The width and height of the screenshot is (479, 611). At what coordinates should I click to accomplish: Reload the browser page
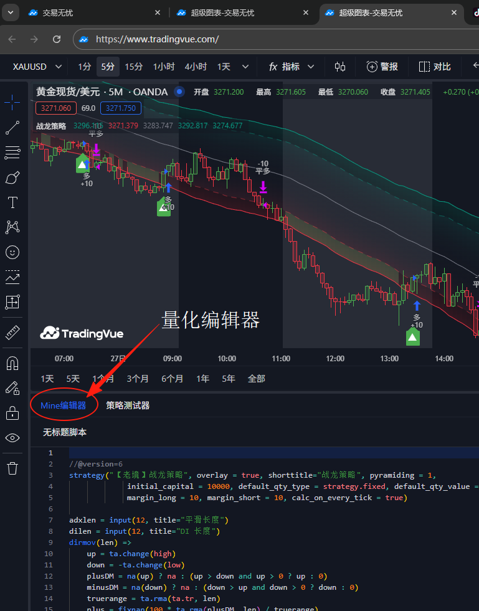[57, 39]
